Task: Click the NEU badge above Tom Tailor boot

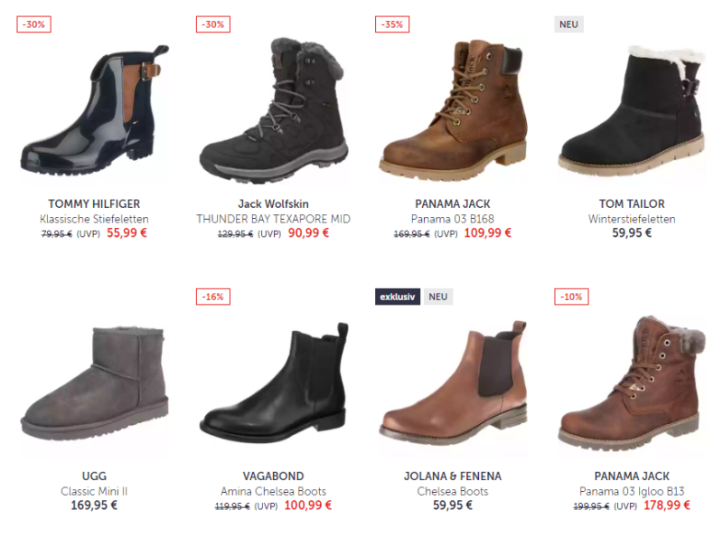Action: tap(568, 24)
